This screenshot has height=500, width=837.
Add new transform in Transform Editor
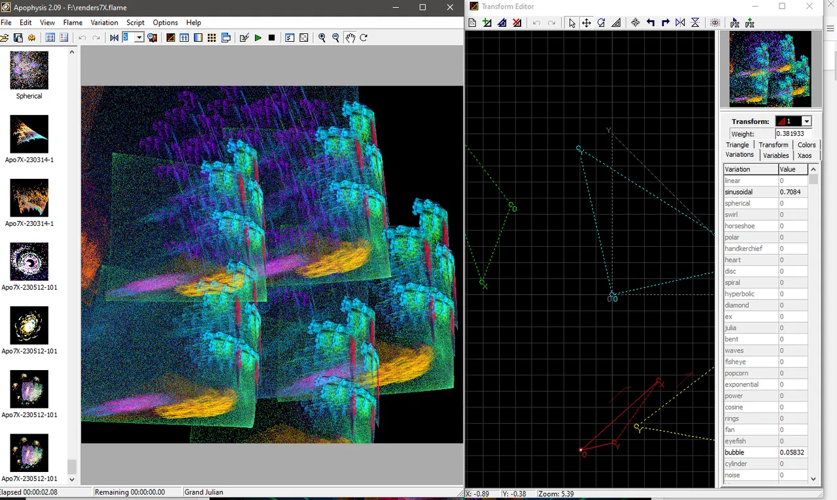point(487,23)
